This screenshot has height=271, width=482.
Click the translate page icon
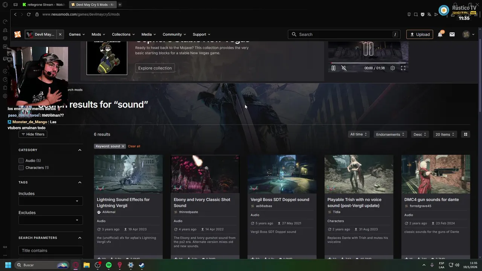click(429, 14)
